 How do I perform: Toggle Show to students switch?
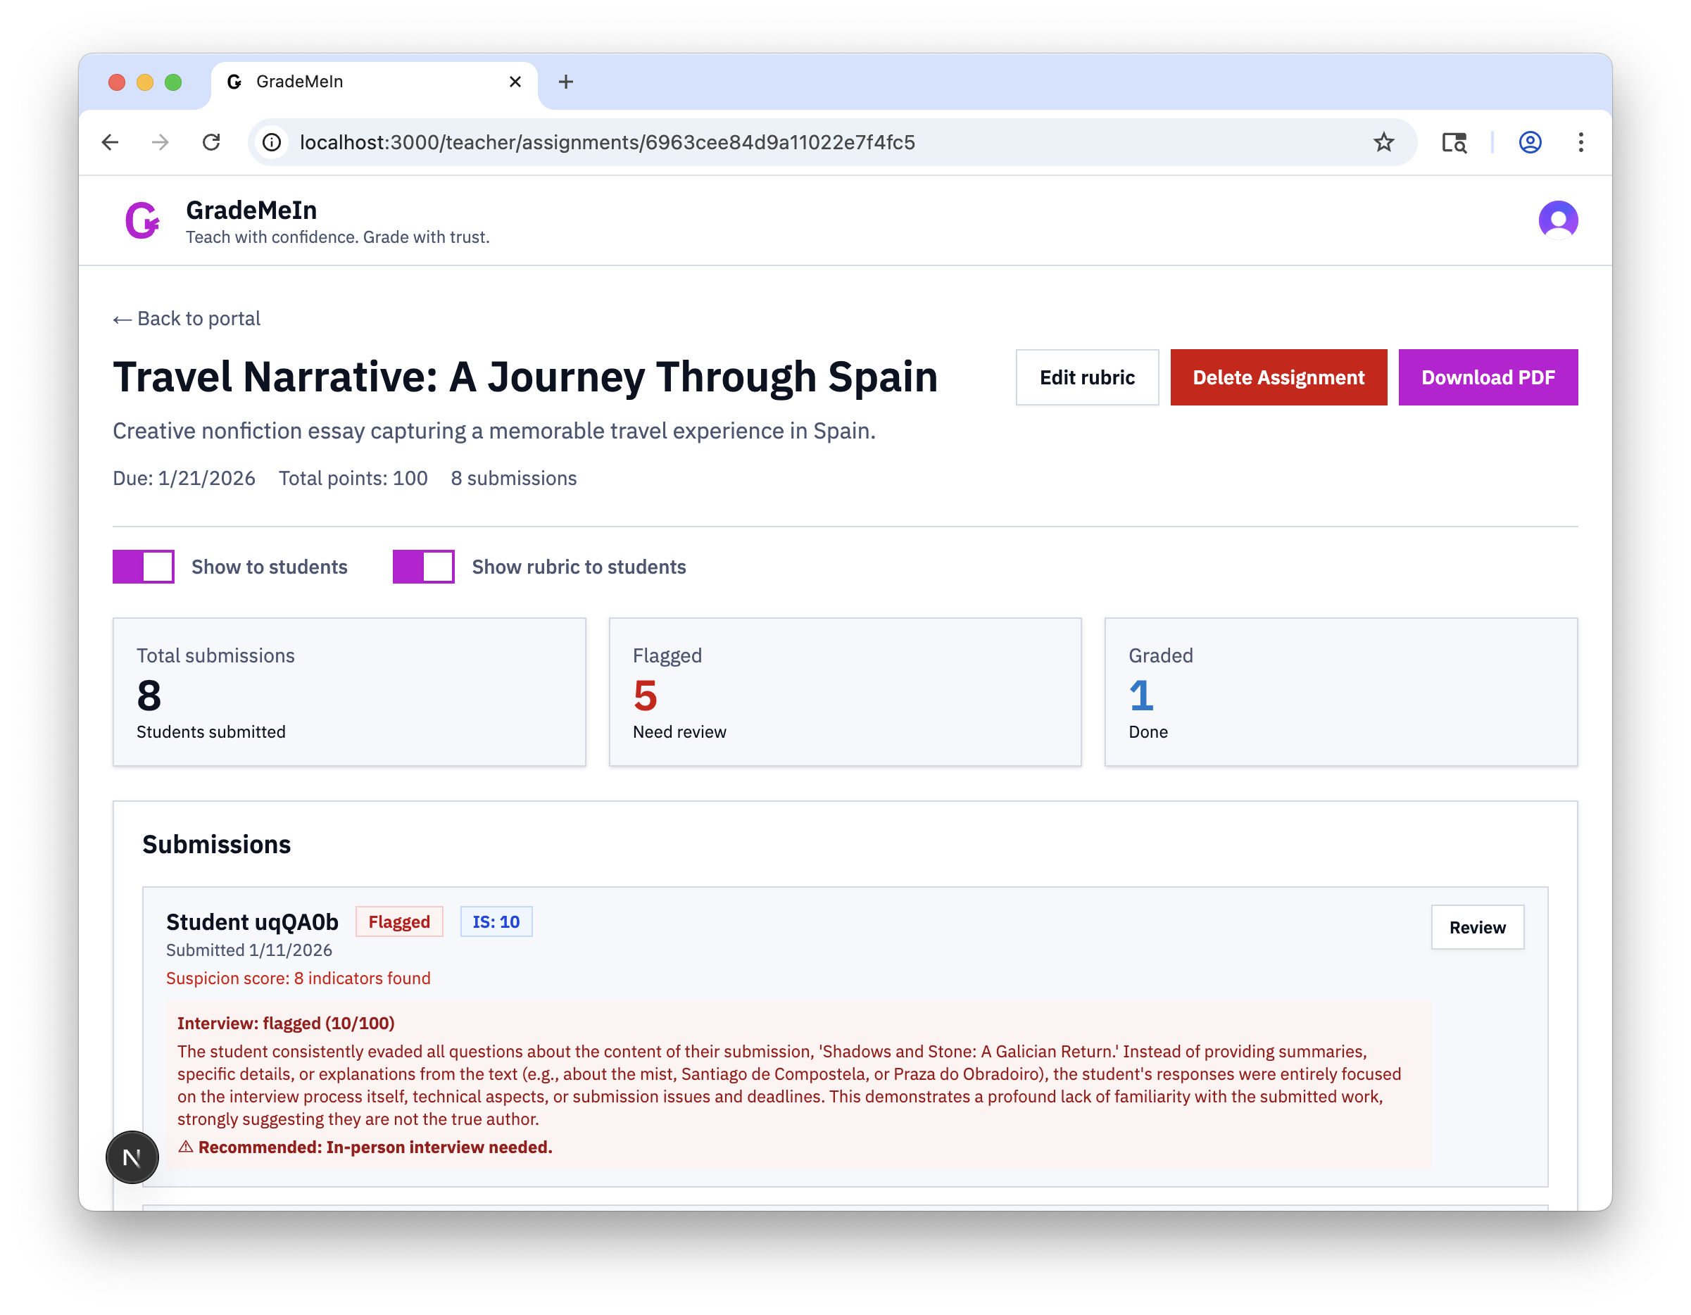144,567
